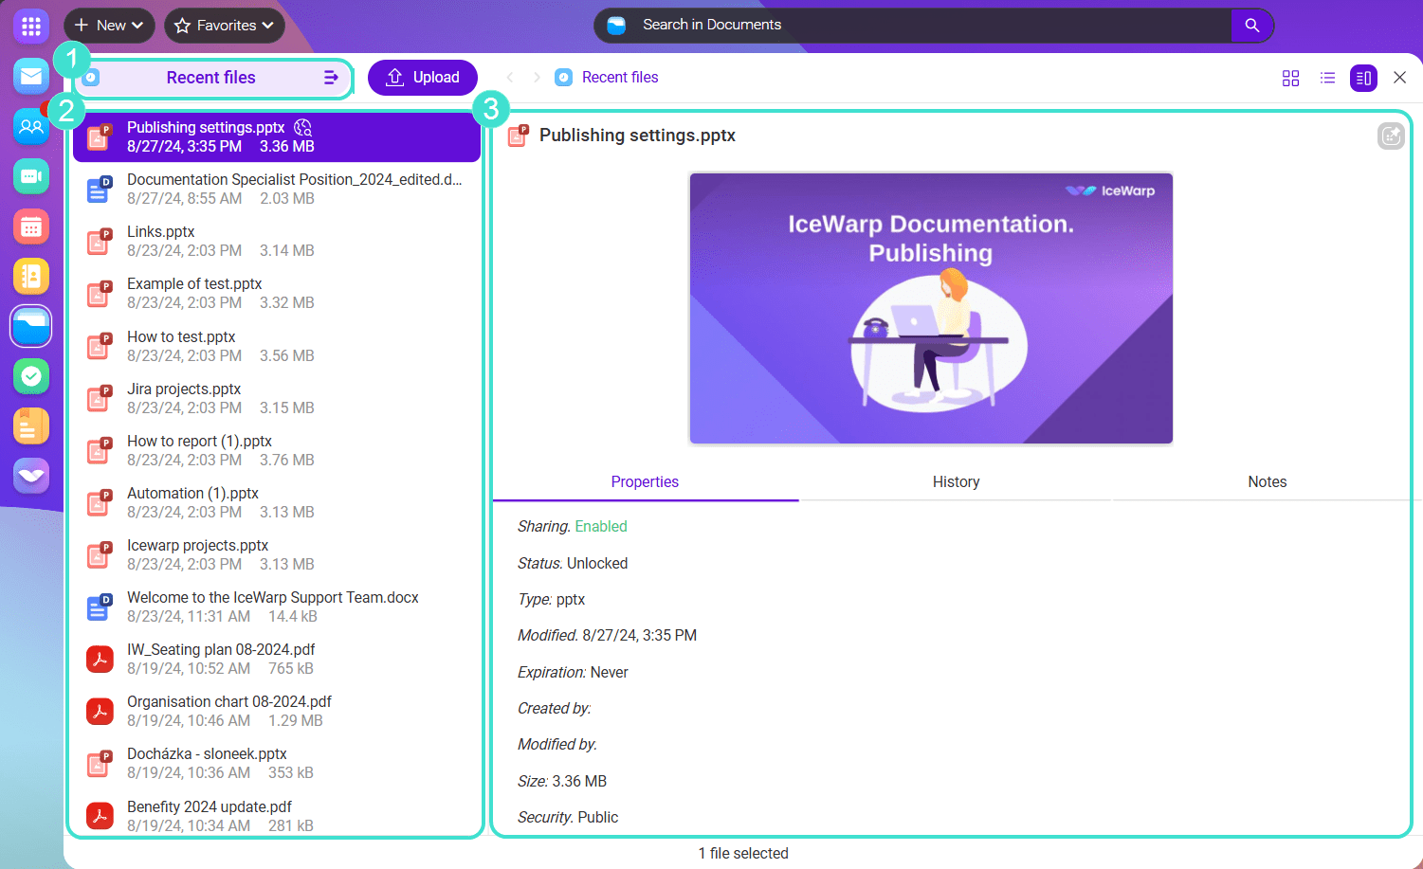This screenshot has height=869, width=1423.
Task: Open the Documents folder app icon
Action: click(x=31, y=327)
